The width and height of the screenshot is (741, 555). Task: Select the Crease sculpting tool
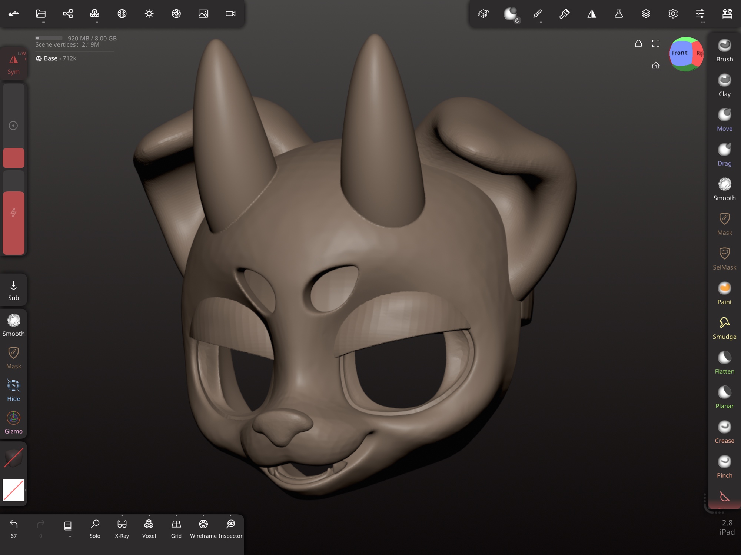coord(724,432)
